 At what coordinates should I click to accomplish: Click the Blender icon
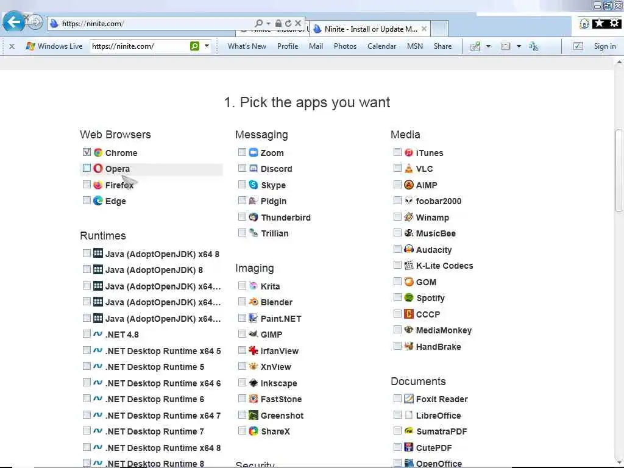[253, 302]
